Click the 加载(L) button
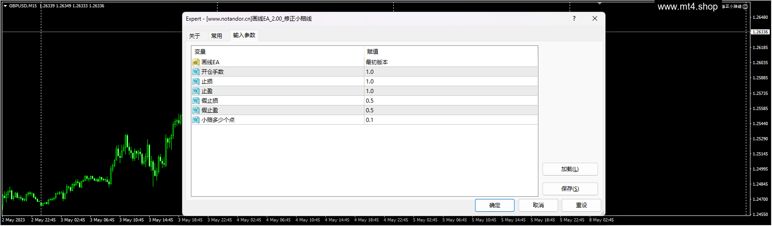 pyautogui.click(x=570, y=169)
